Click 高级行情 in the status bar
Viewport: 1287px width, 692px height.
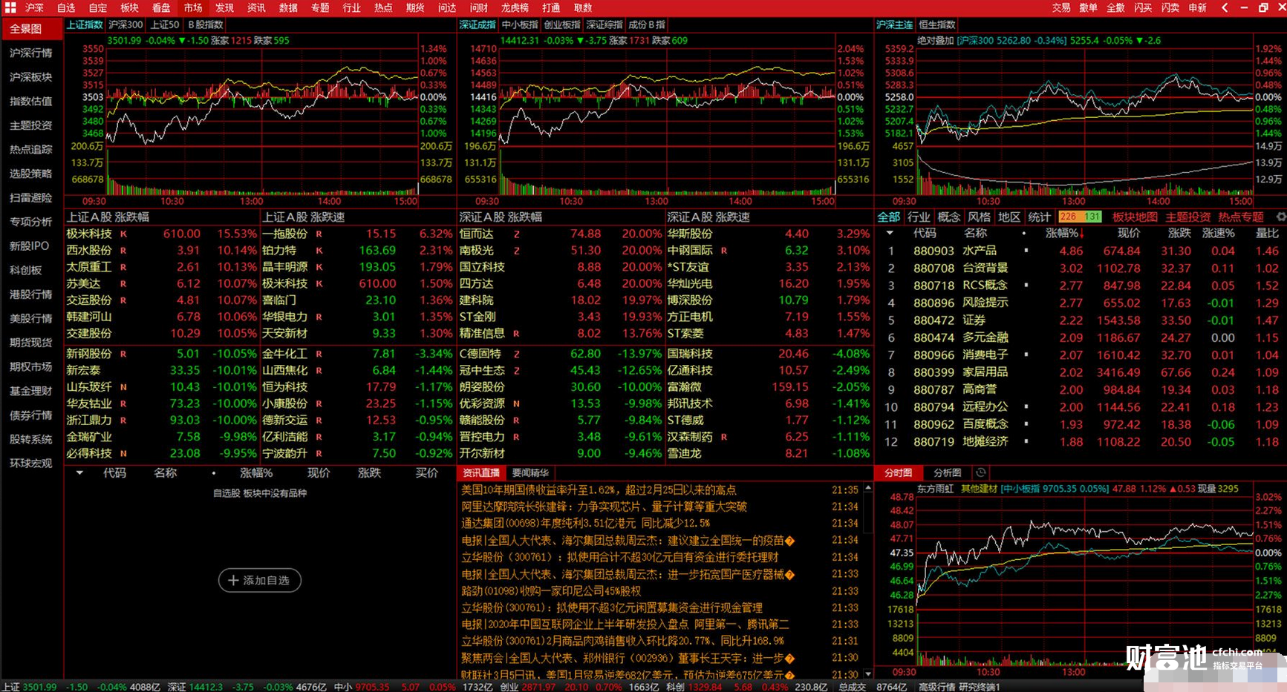coord(937,687)
